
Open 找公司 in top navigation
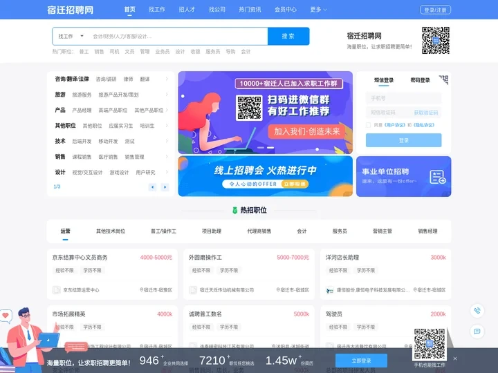(x=217, y=10)
